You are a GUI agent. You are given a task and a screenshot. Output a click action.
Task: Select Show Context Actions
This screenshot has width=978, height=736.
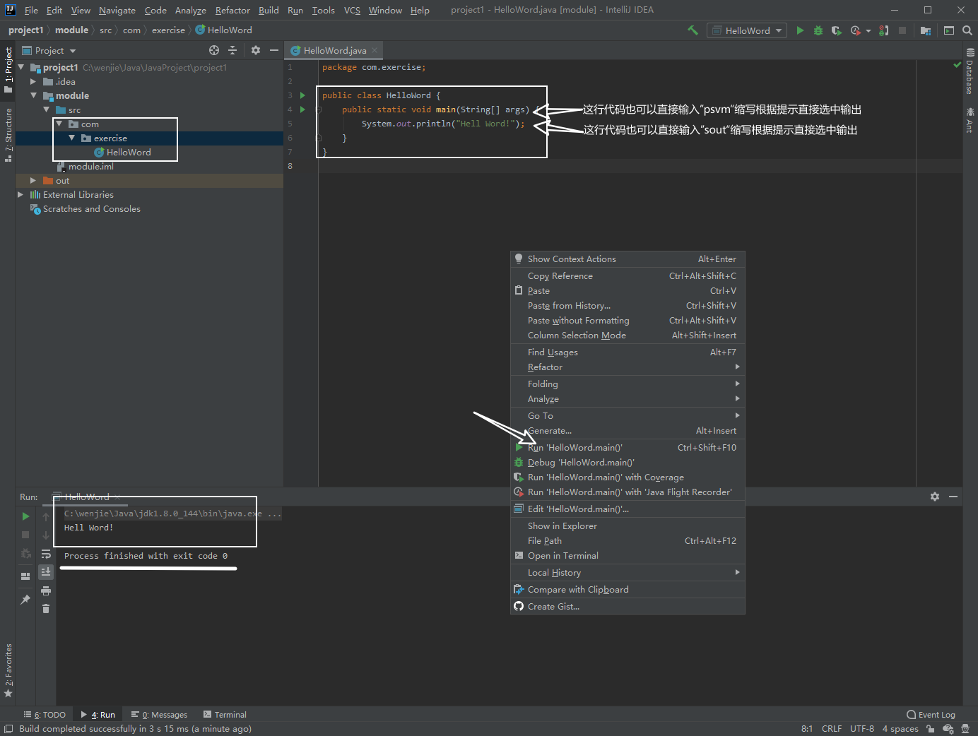pos(628,259)
